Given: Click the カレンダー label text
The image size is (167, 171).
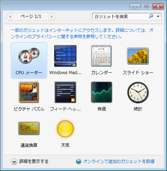Looking at the screenshot, I should [x=101, y=73].
